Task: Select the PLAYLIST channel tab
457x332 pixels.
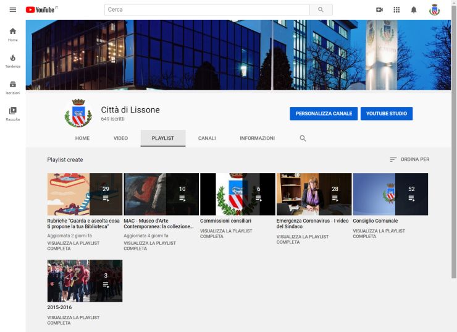Action: (x=163, y=138)
